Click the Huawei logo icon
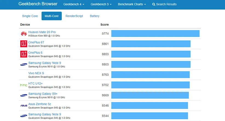Image resolution: width=225 pixels, height=121 pixels. click(24, 34)
